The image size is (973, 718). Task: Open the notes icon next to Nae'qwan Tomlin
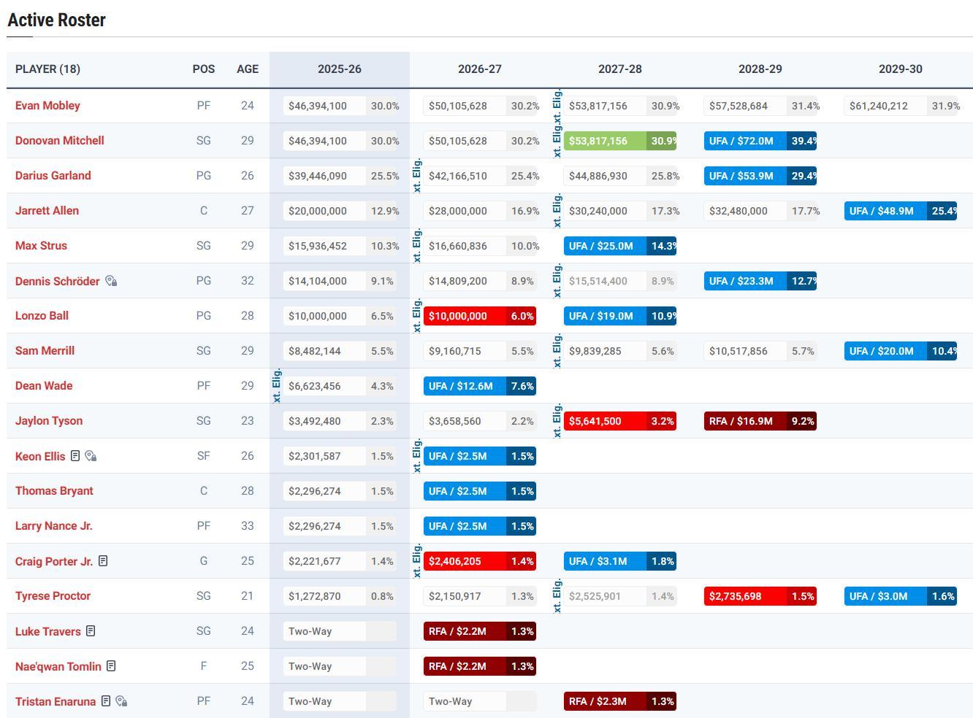(111, 666)
